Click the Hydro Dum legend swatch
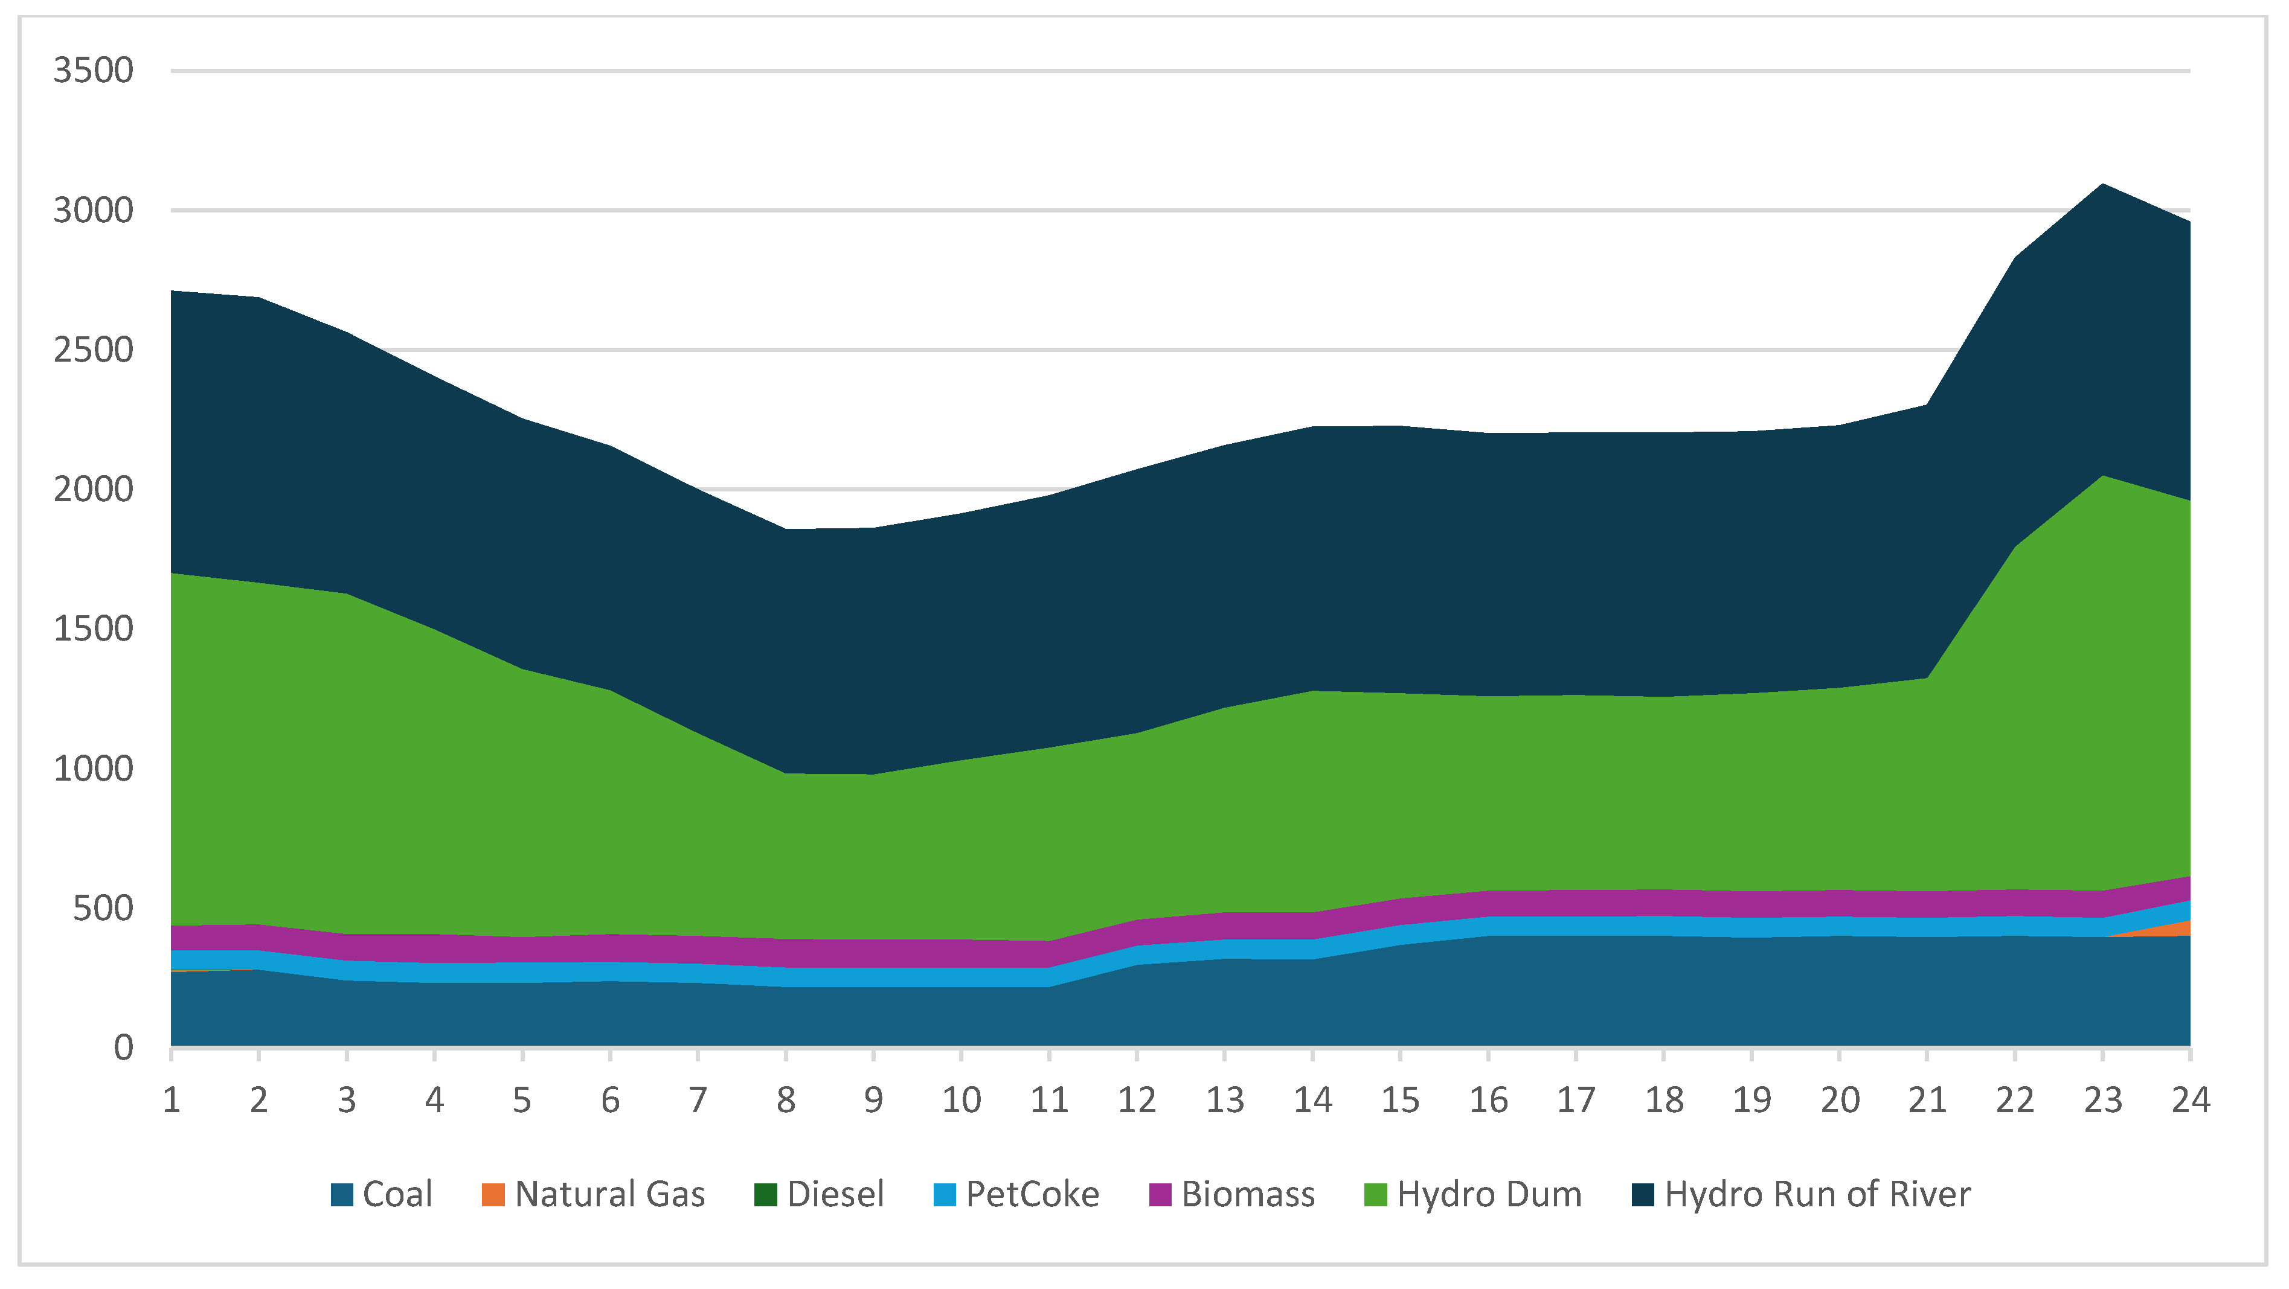The width and height of the screenshot is (2289, 1289). point(1376,1195)
